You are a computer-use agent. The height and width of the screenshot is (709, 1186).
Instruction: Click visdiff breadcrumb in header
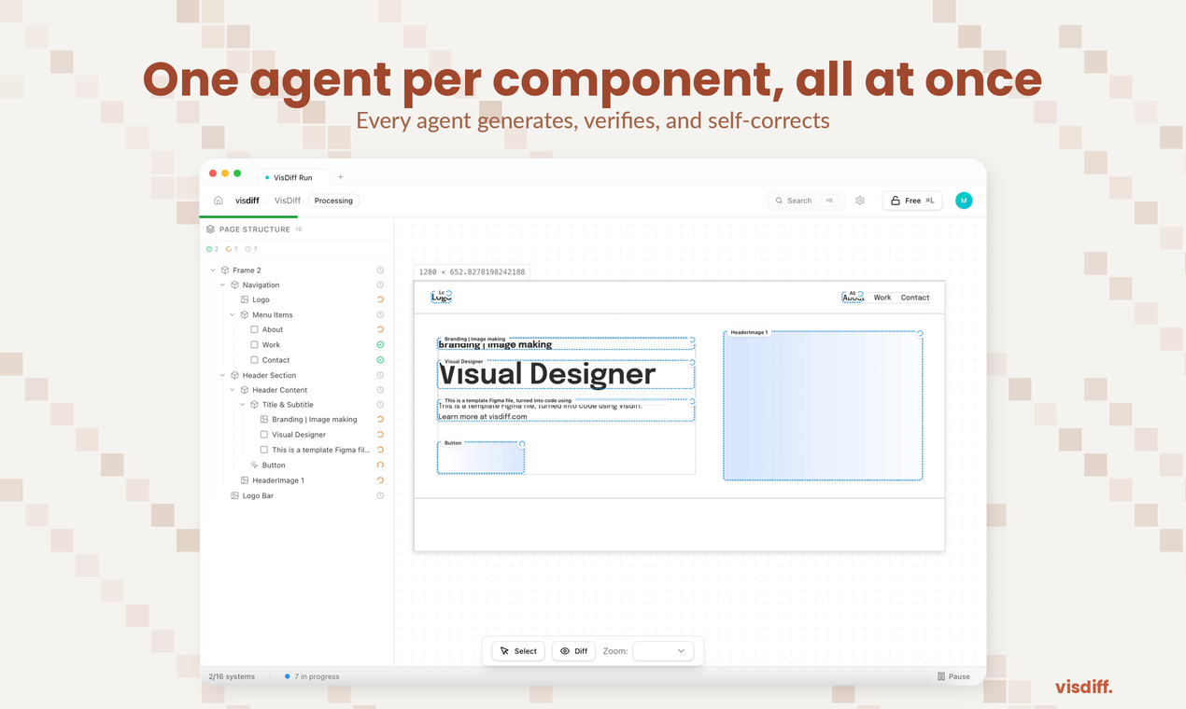coord(247,201)
